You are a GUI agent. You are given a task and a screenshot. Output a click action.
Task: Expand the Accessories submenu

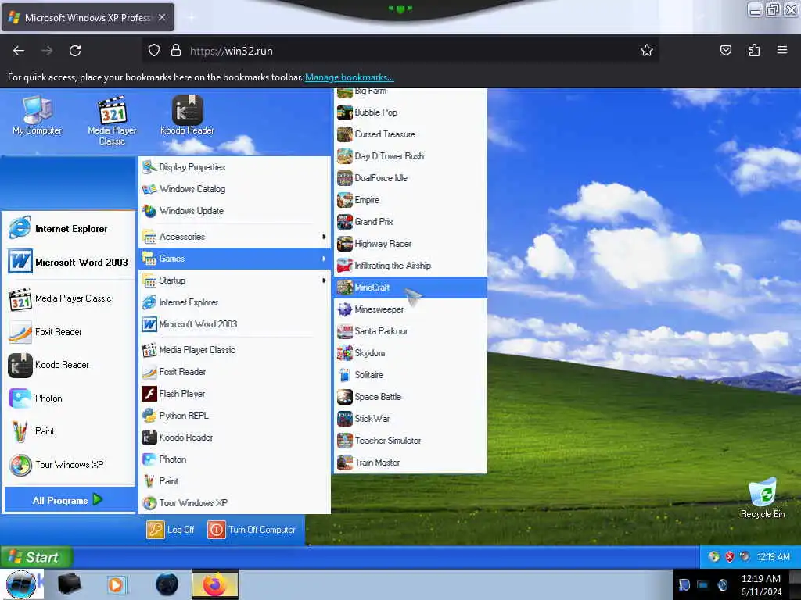pyautogui.click(x=235, y=236)
